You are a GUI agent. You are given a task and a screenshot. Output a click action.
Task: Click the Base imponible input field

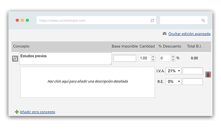(x=125, y=58)
